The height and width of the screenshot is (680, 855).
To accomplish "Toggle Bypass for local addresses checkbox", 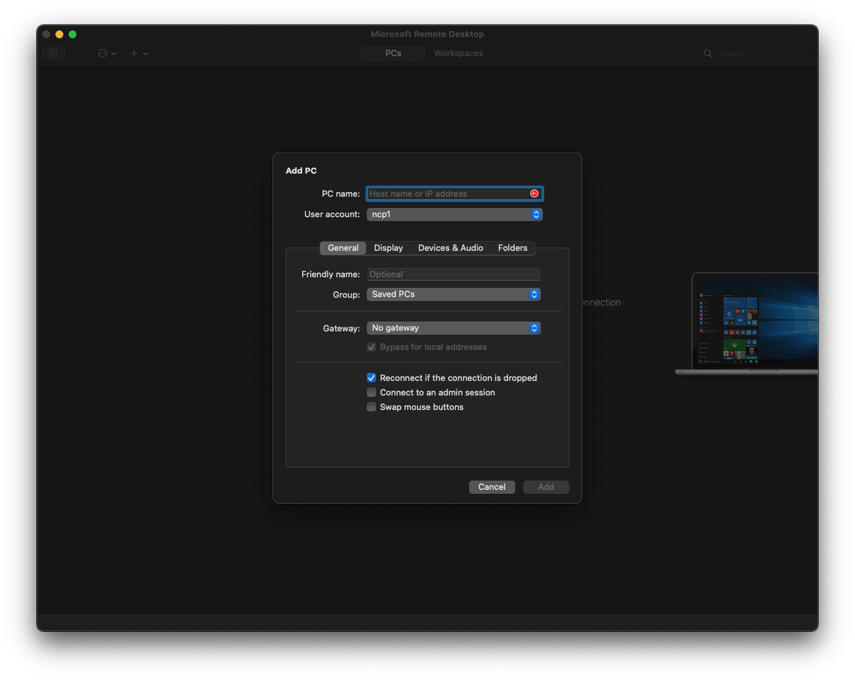I will (371, 347).
